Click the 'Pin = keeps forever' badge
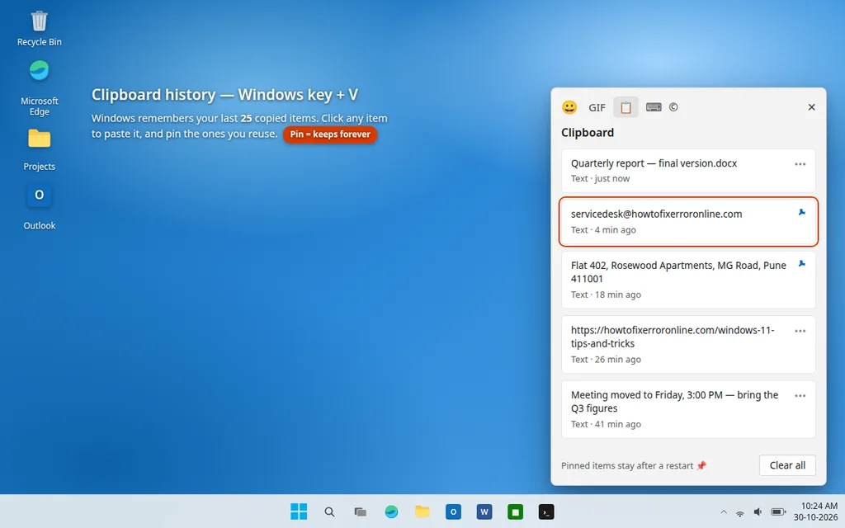Screen dimensions: 845x528 pos(330,134)
